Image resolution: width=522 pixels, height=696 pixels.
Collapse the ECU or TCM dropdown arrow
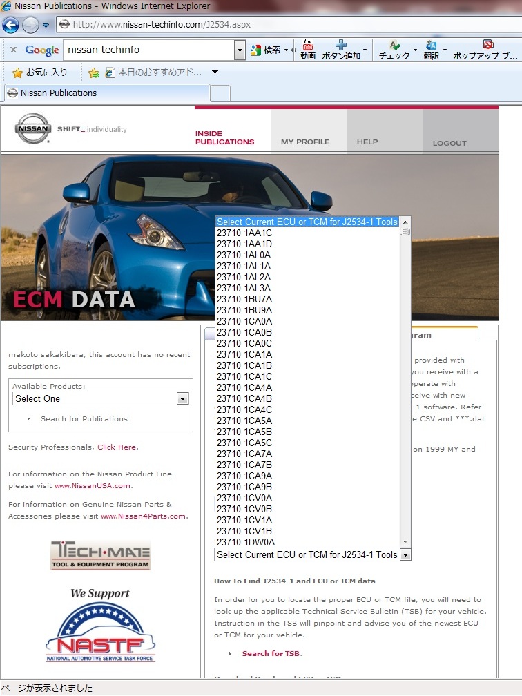(405, 555)
